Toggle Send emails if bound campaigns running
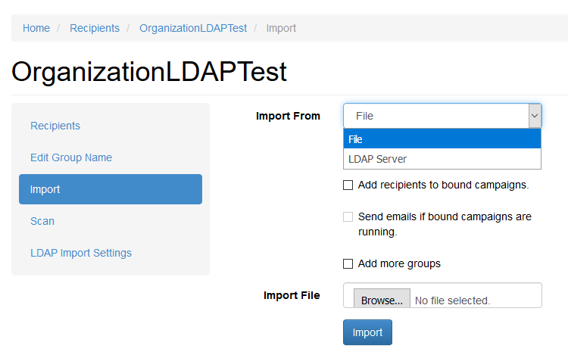 click(348, 216)
